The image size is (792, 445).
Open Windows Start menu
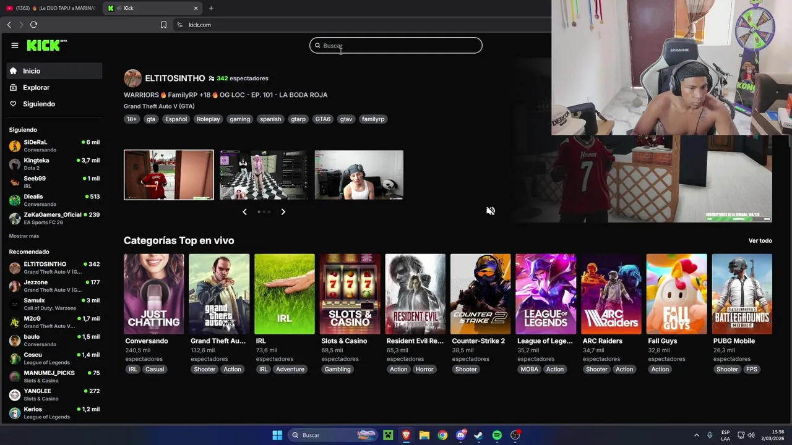pyautogui.click(x=277, y=435)
